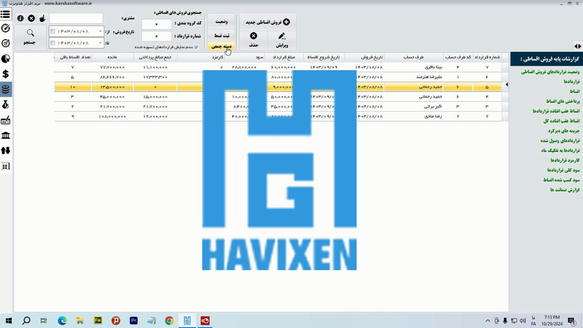Viewport: 583px width, 328px height.
Task: Open the cheque signing sidebar icon
Action: coord(5,120)
